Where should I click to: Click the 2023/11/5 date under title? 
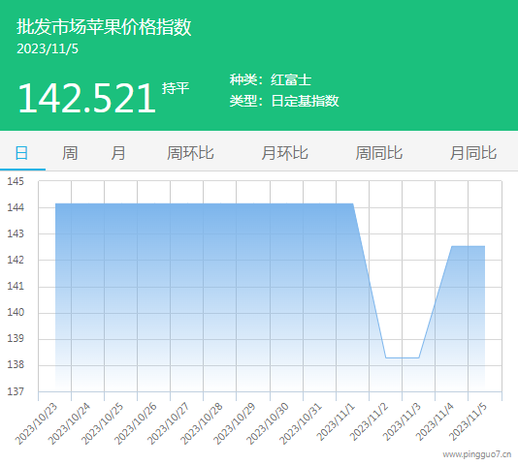tap(48, 48)
